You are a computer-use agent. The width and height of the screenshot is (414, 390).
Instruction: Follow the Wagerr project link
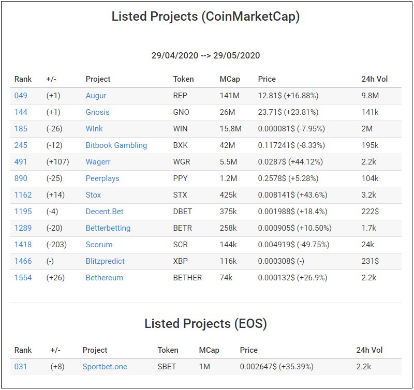tap(98, 162)
